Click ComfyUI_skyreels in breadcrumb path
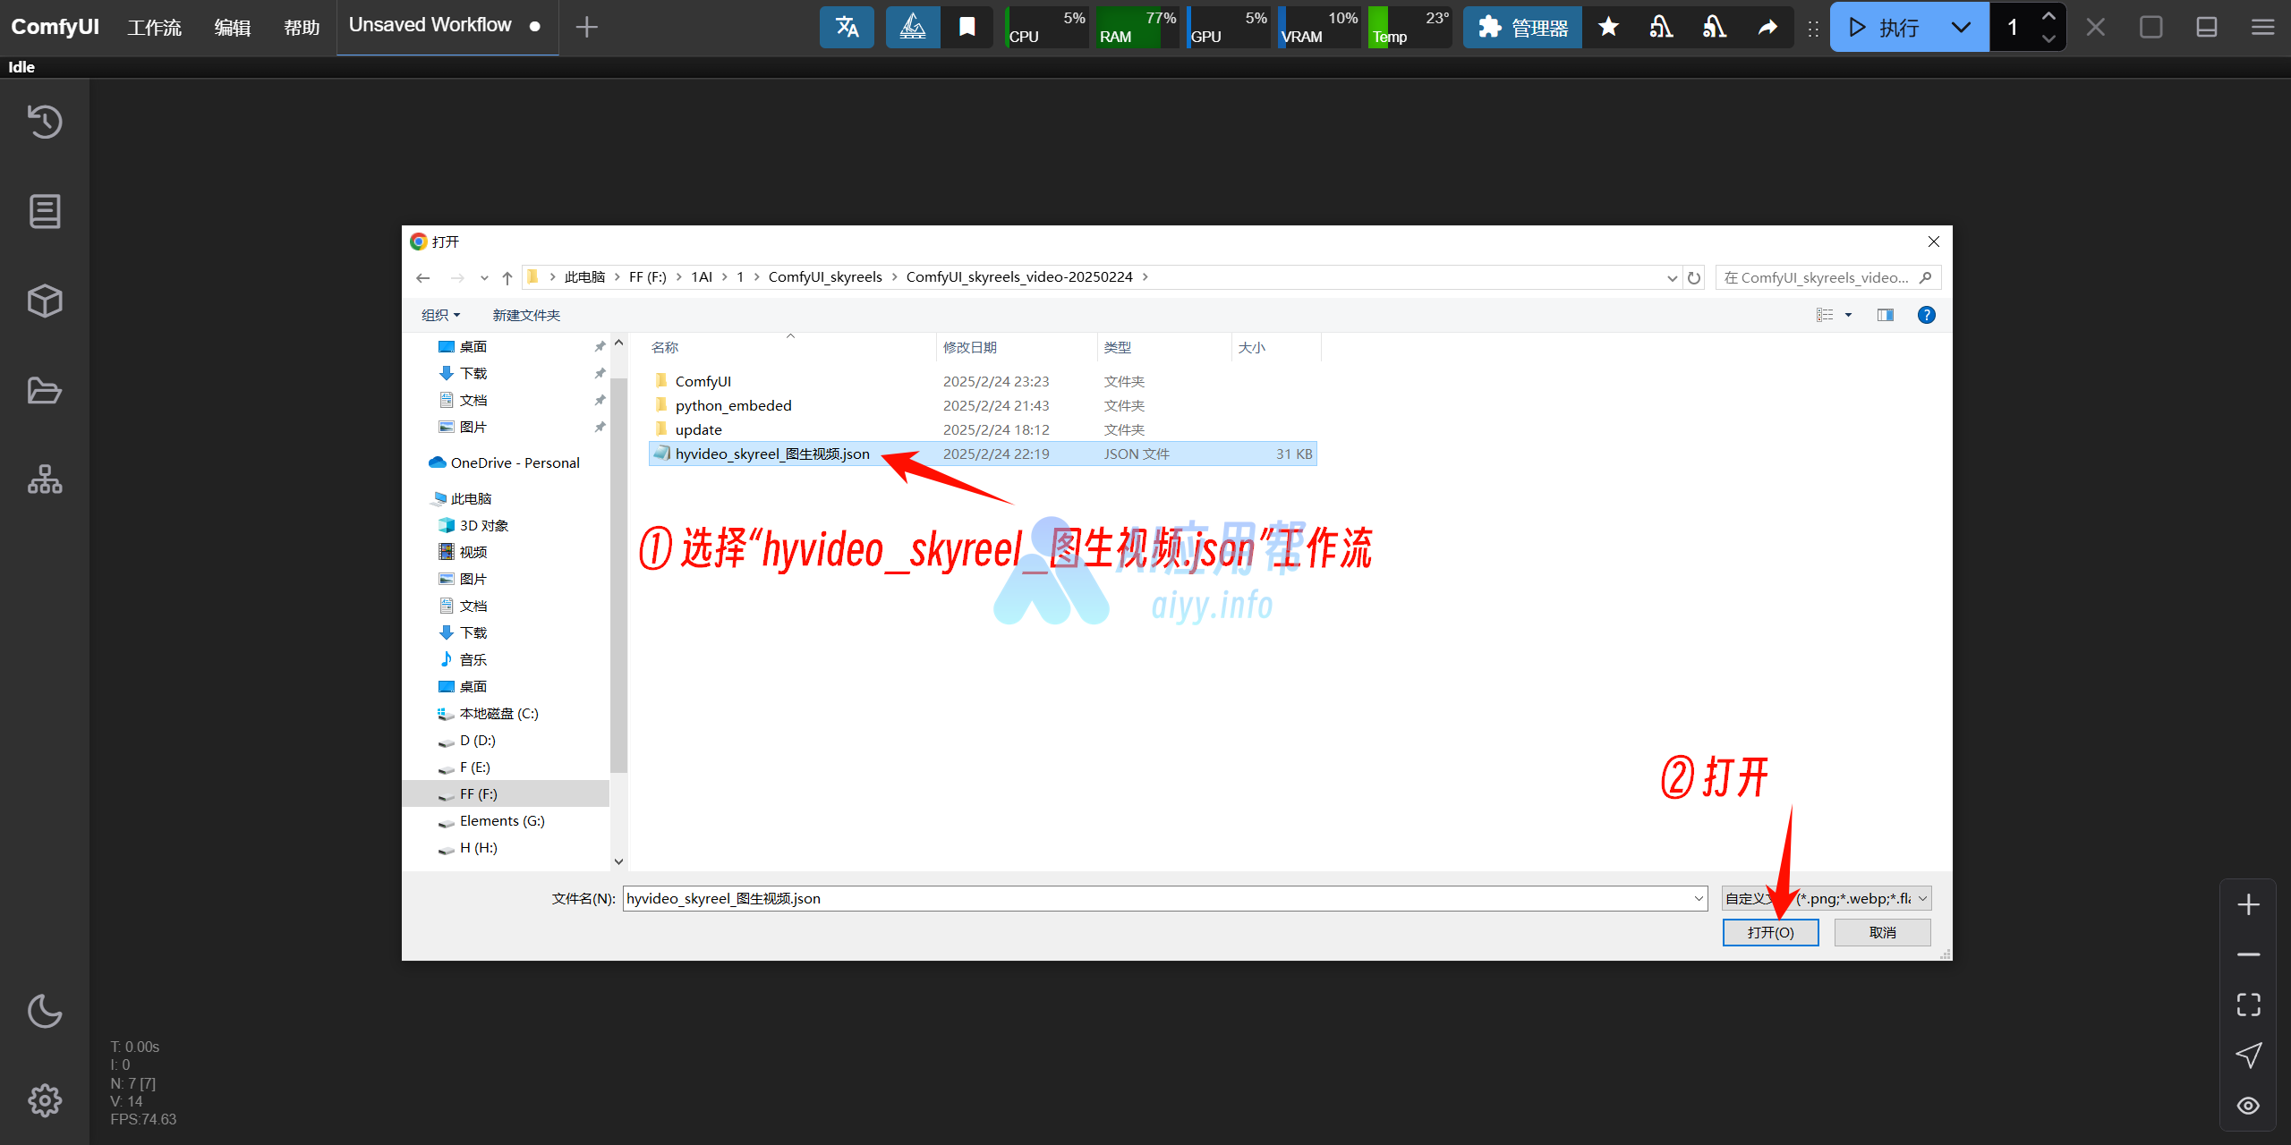This screenshot has width=2291, height=1145. (825, 277)
